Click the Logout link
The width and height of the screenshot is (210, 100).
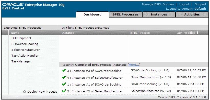[x=184, y=4]
